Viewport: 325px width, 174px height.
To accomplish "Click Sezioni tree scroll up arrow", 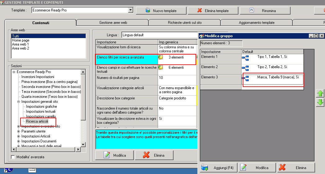I will [x=83, y=72].
